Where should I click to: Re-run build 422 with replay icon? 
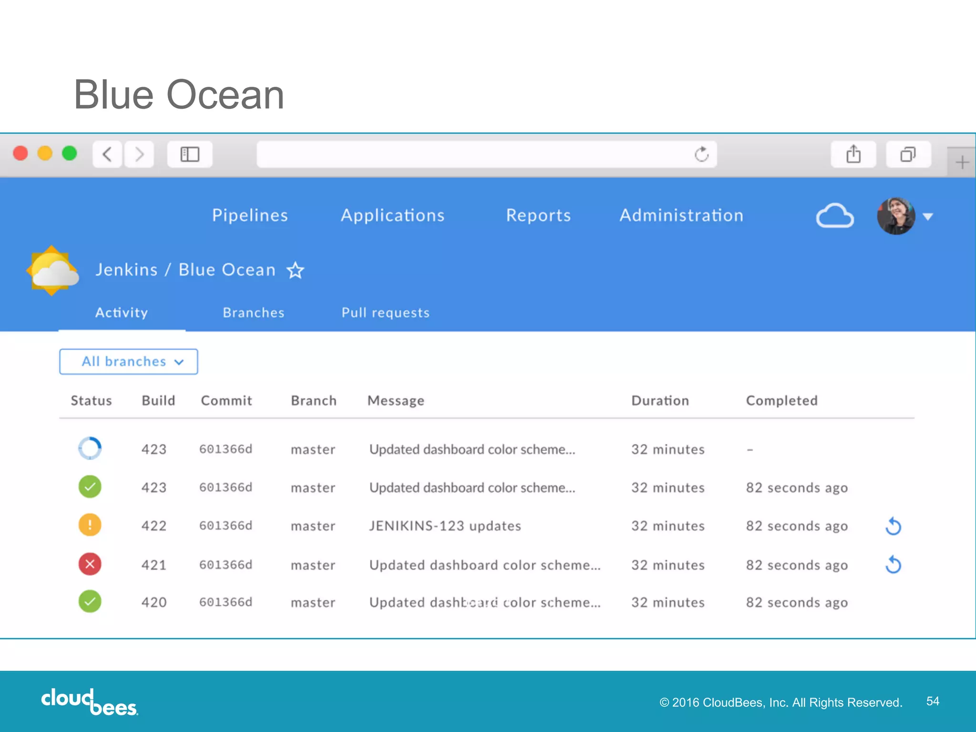pos(893,526)
